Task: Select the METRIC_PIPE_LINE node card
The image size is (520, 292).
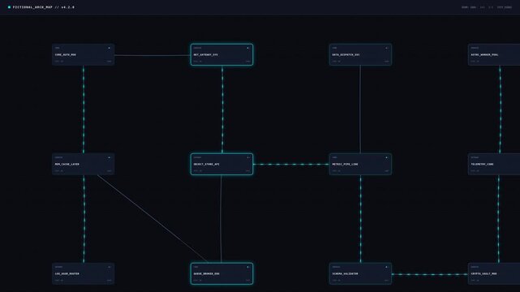Action: point(360,164)
